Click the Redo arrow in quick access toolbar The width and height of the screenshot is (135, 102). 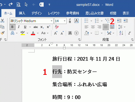11,5
